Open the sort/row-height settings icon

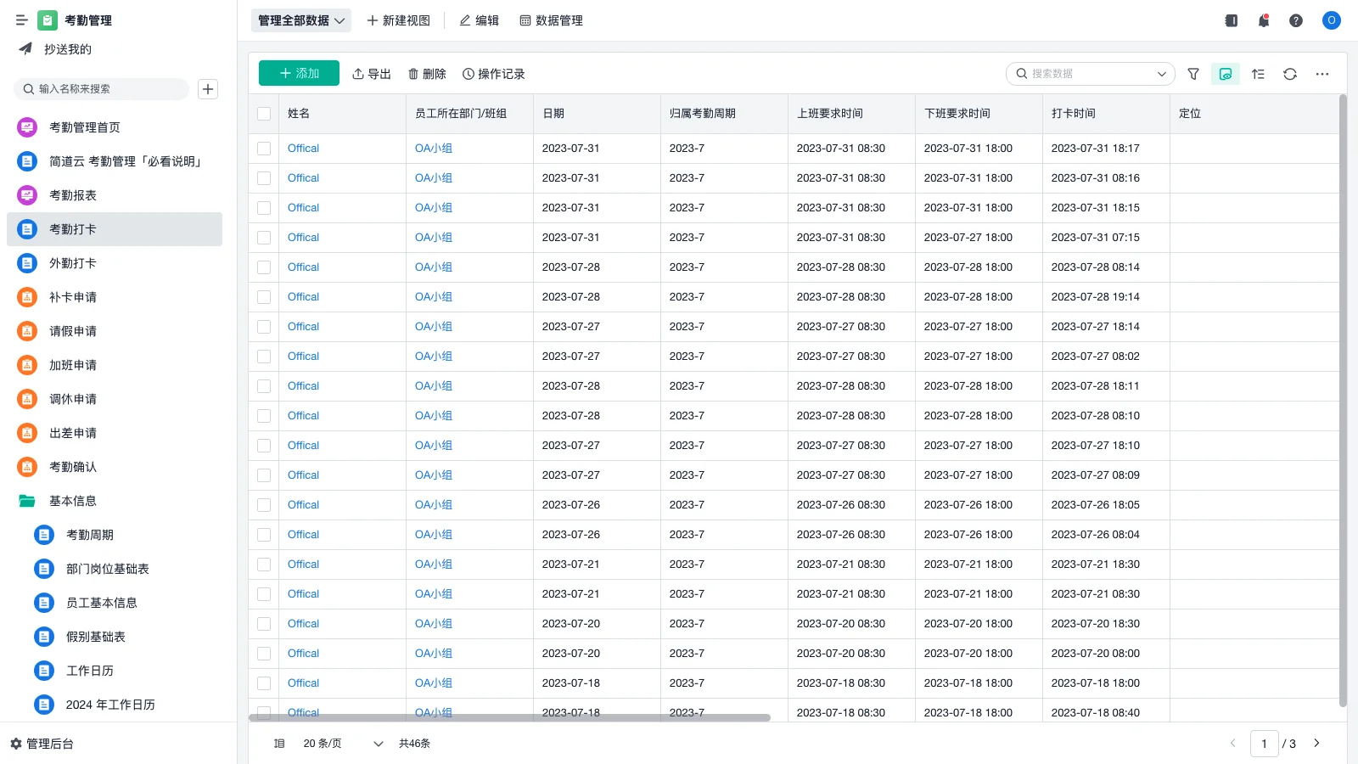click(1258, 74)
